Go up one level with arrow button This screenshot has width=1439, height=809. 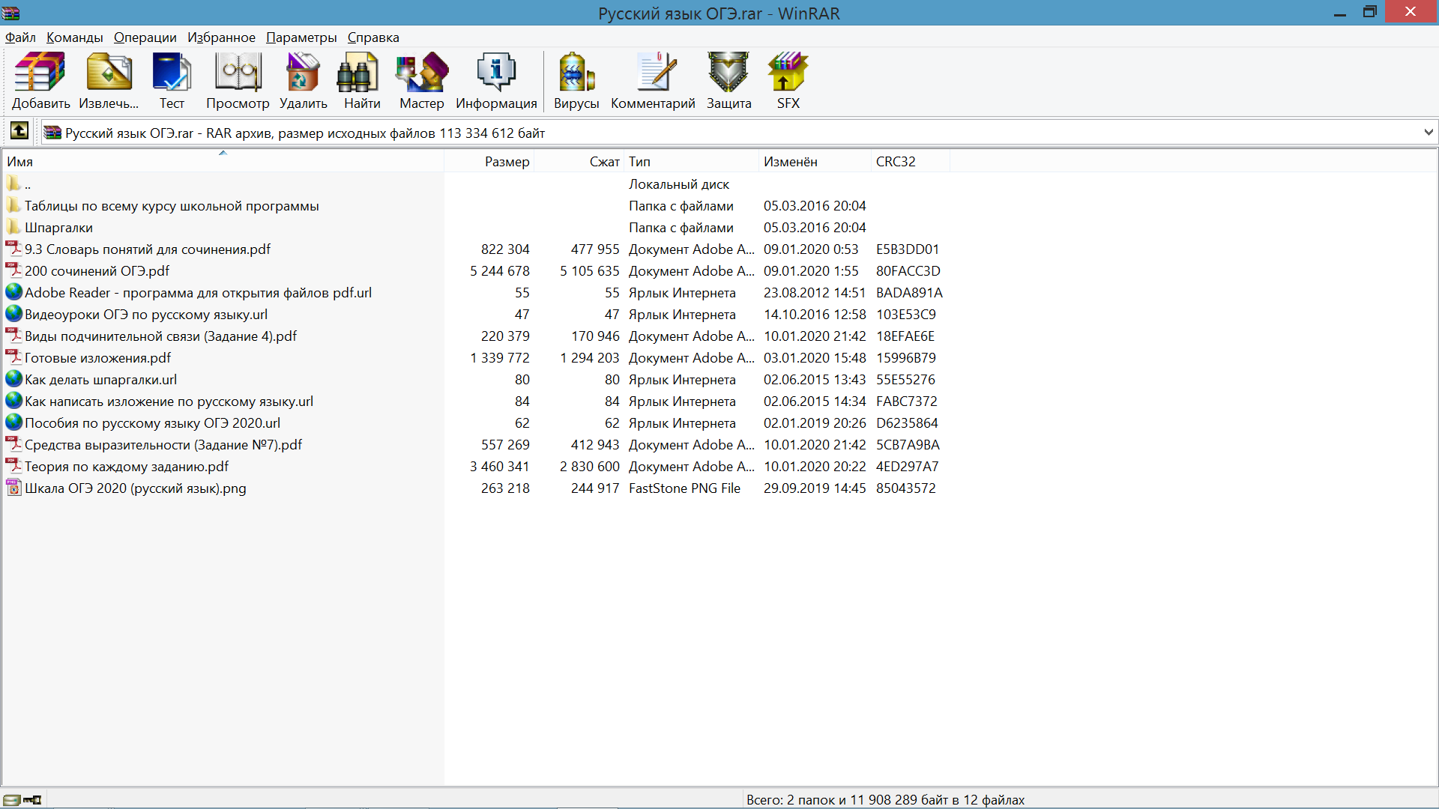[19, 131]
